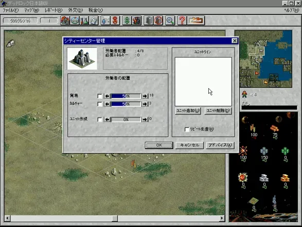Increase 貿易 with its right arrow
The image size is (302, 227).
click(x=145, y=96)
